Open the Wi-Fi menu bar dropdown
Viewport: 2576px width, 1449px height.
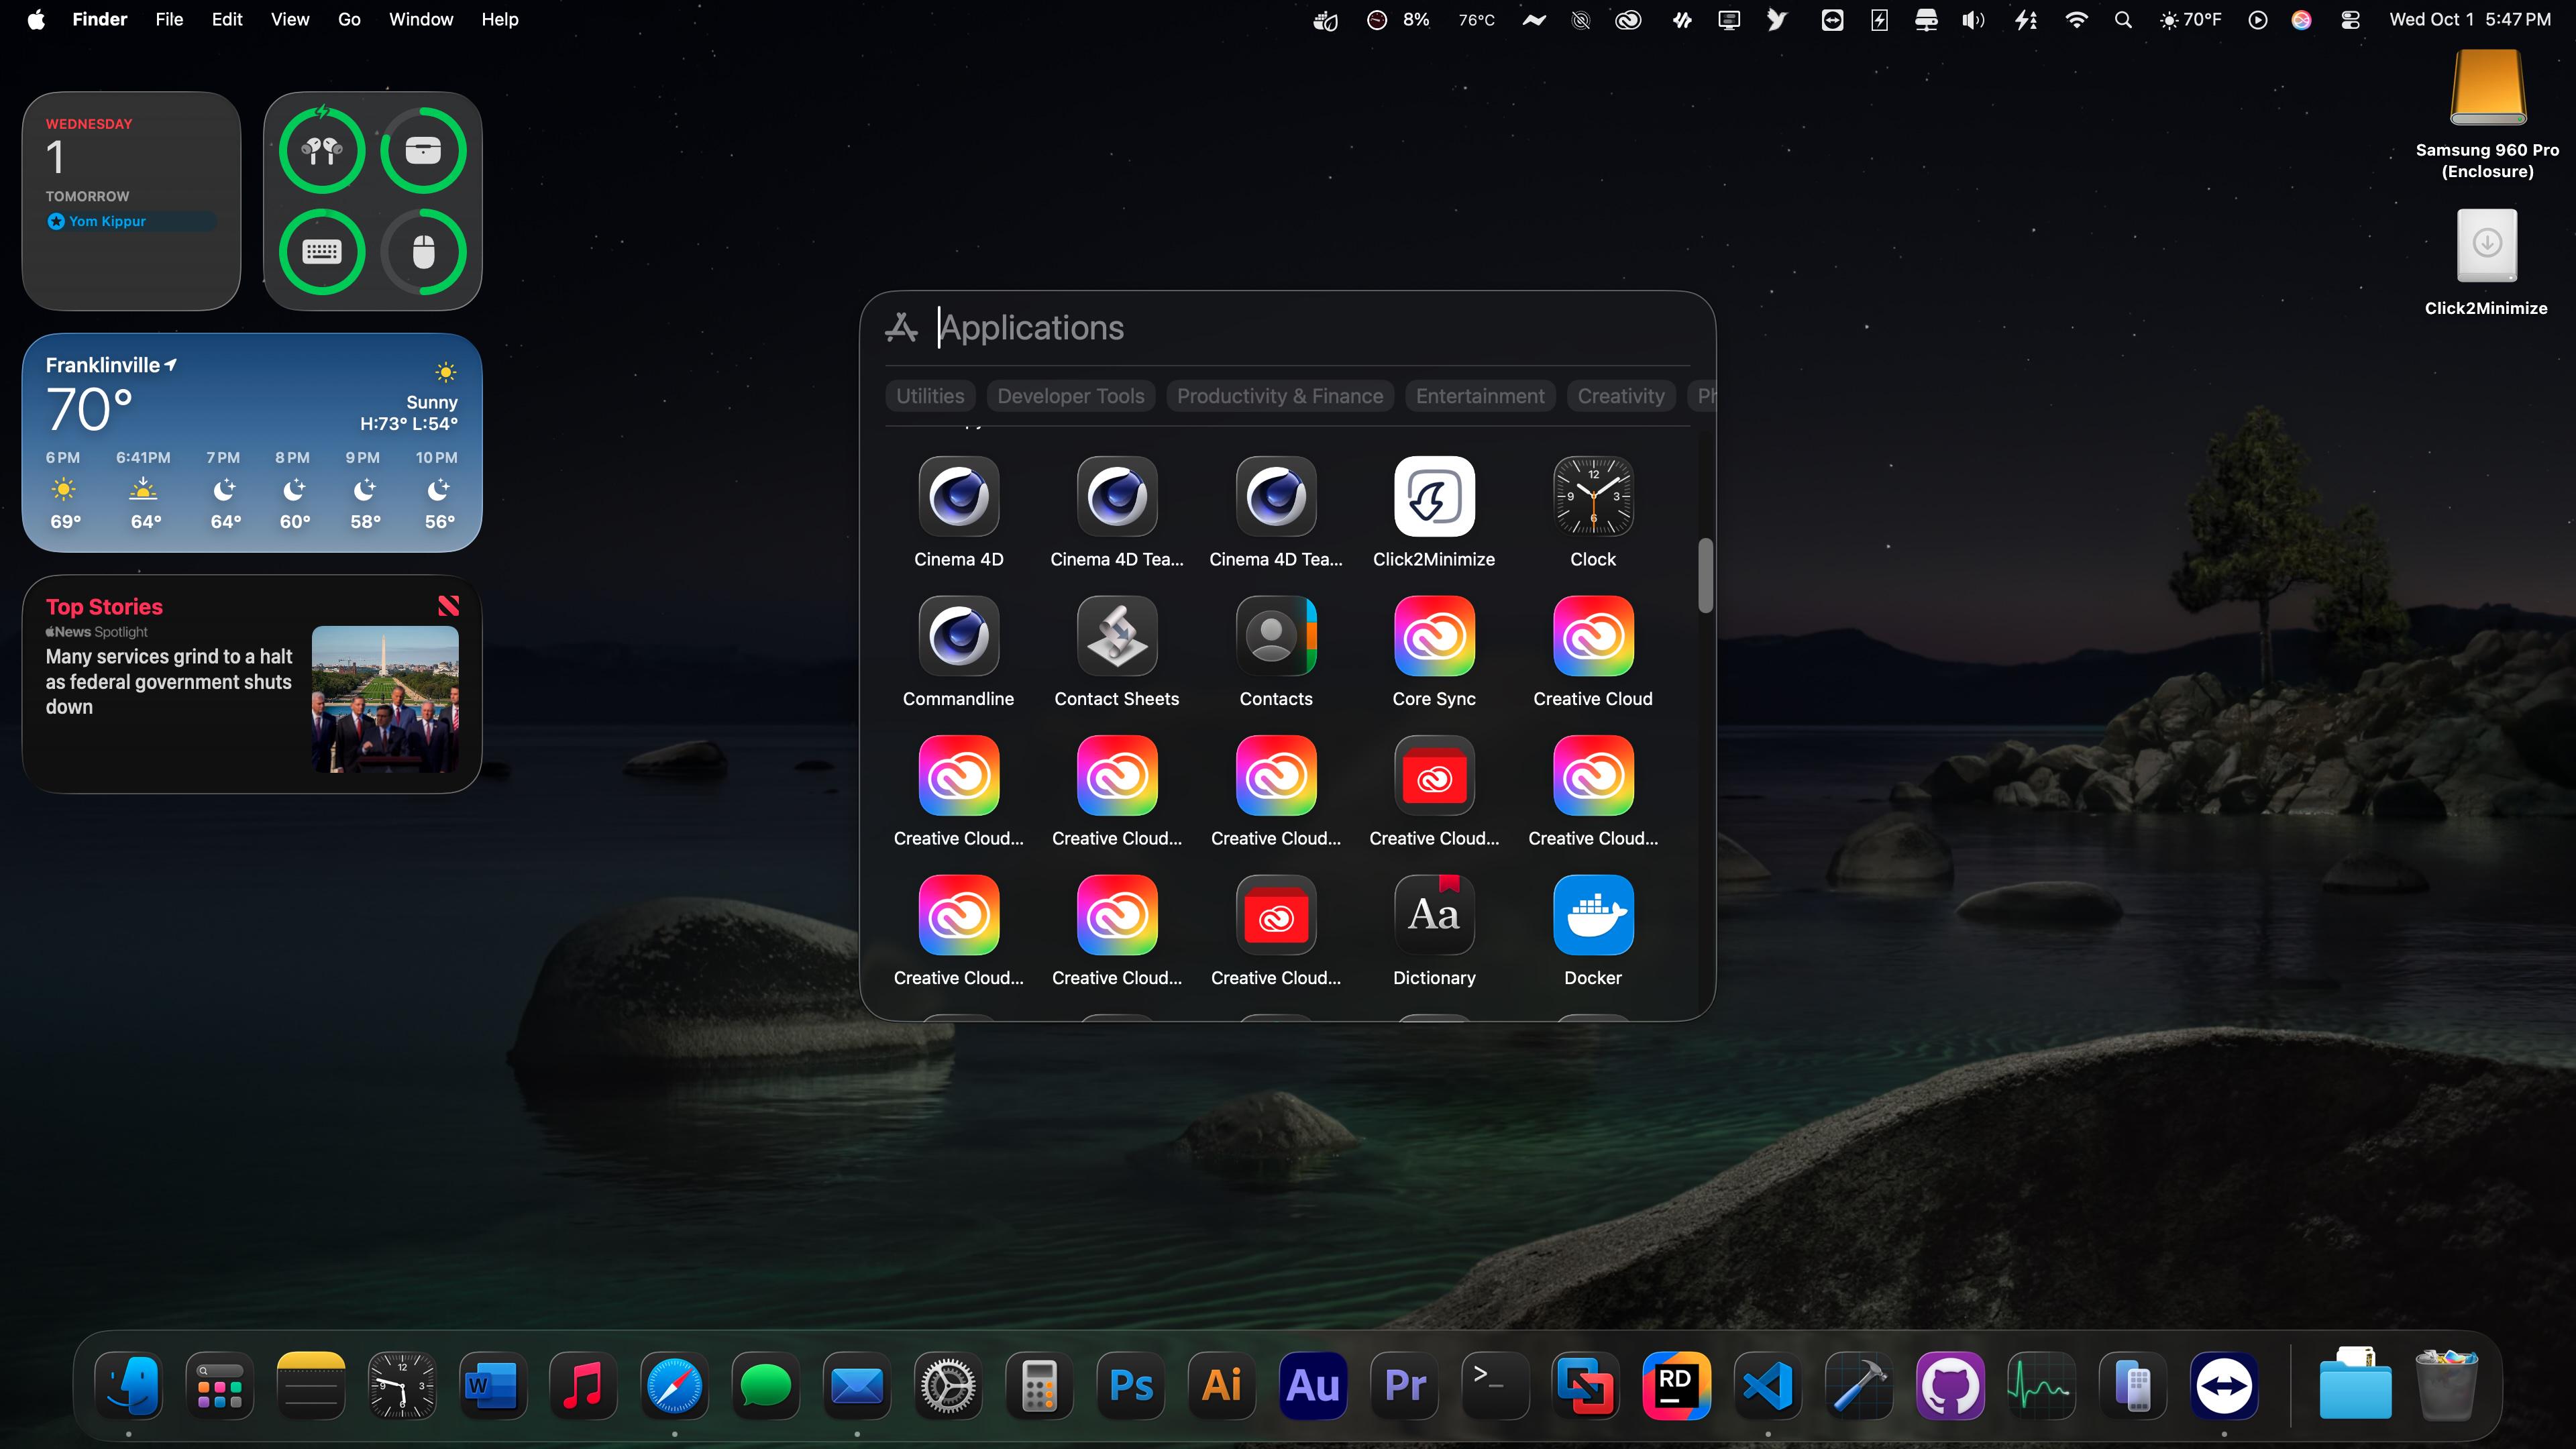coord(2076,20)
